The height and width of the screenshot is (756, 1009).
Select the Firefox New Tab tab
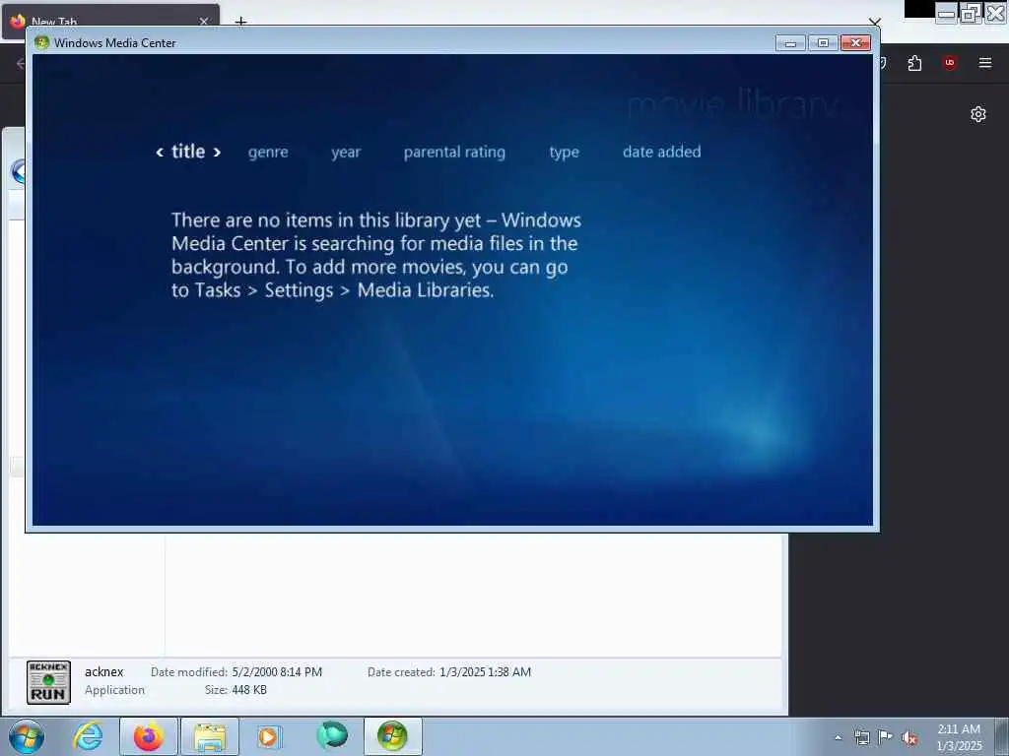pos(110,22)
